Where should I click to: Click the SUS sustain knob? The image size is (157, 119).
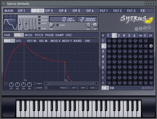coord(23,85)
